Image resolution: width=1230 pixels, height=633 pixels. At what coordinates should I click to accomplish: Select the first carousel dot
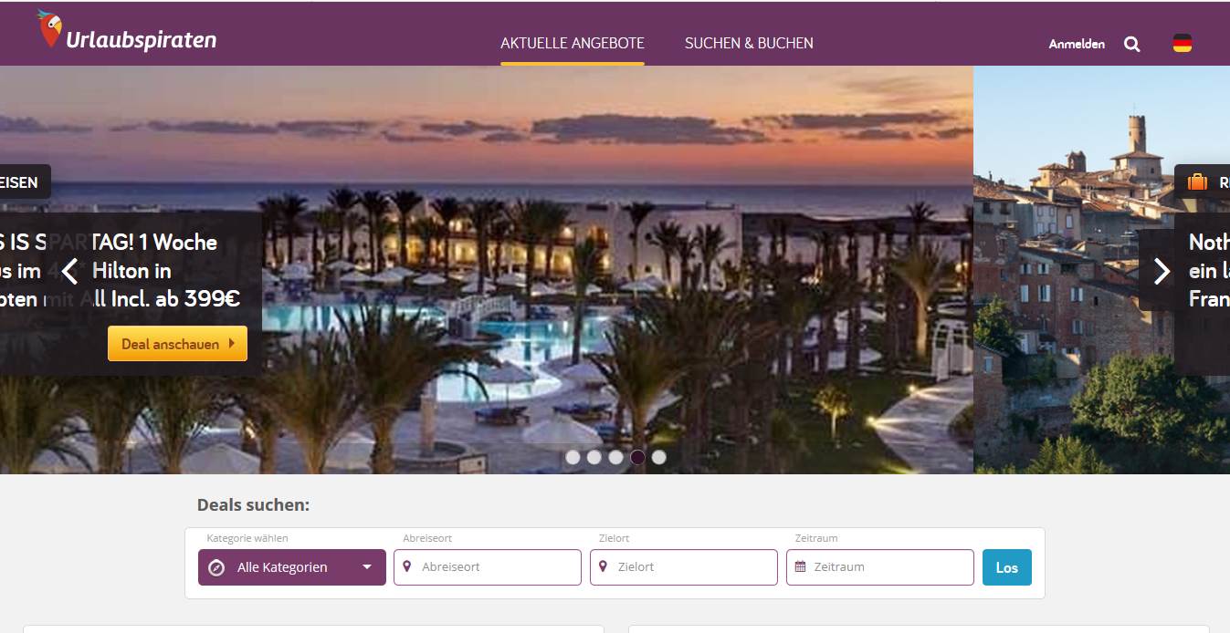pos(573,457)
